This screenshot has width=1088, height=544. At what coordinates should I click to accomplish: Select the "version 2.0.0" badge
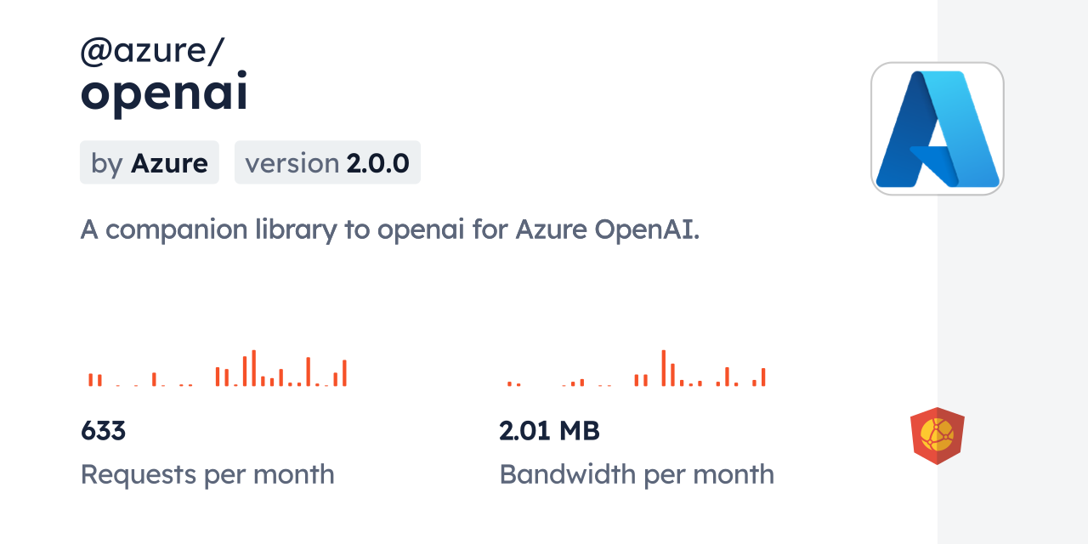327,162
